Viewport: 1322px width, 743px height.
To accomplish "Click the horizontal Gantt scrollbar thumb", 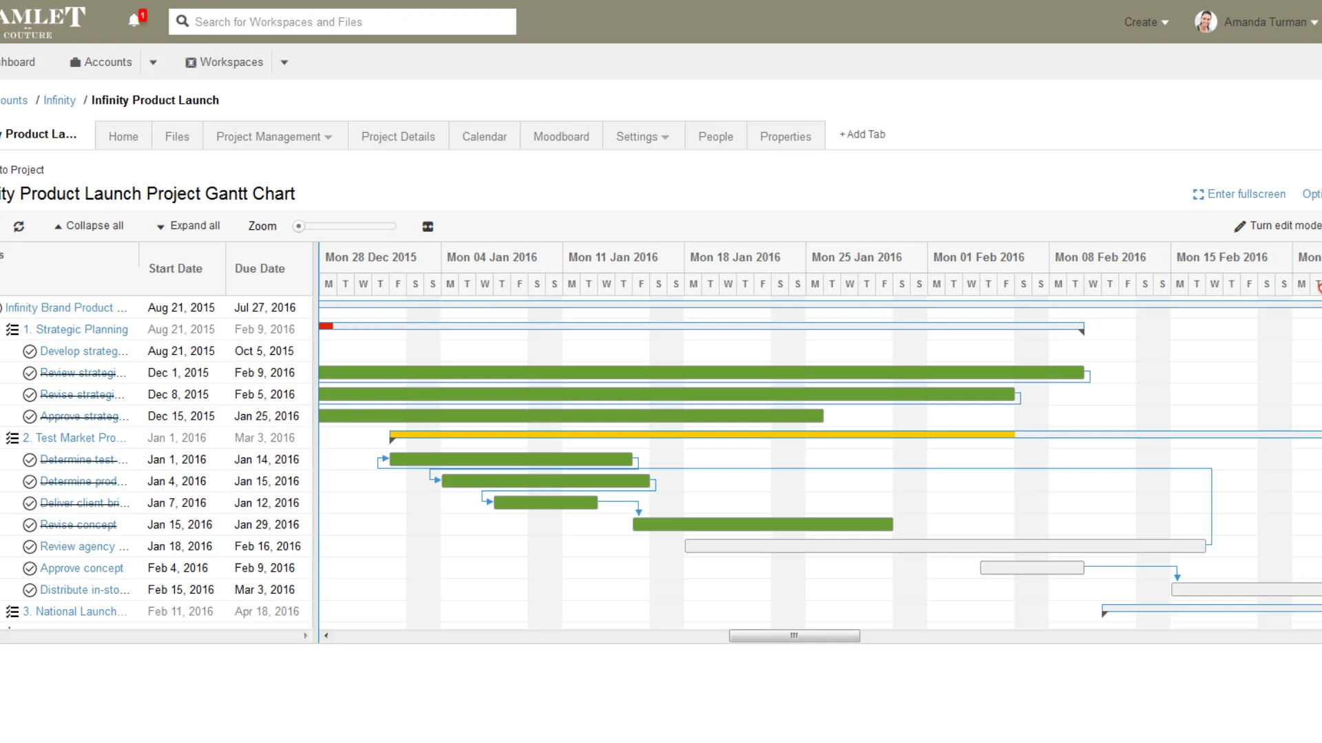I will click(795, 636).
